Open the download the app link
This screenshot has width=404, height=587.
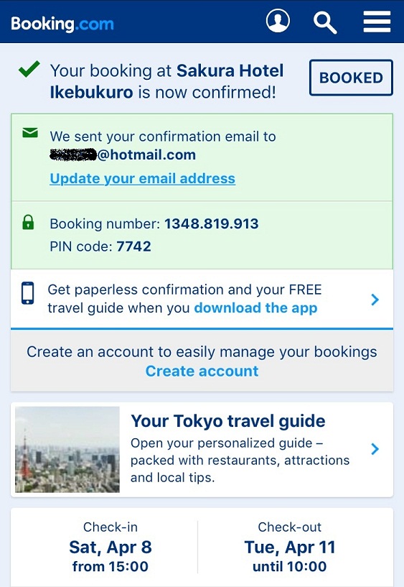click(x=255, y=308)
